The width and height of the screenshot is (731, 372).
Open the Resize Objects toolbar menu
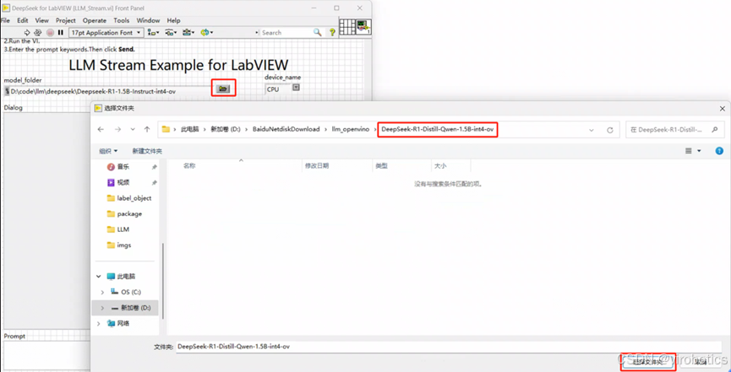coord(188,33)
